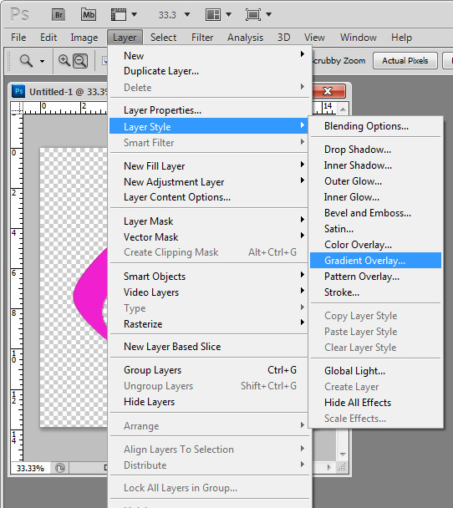
Task: Launch Bridge with the Br icon
Action: [x=59, y=14]
